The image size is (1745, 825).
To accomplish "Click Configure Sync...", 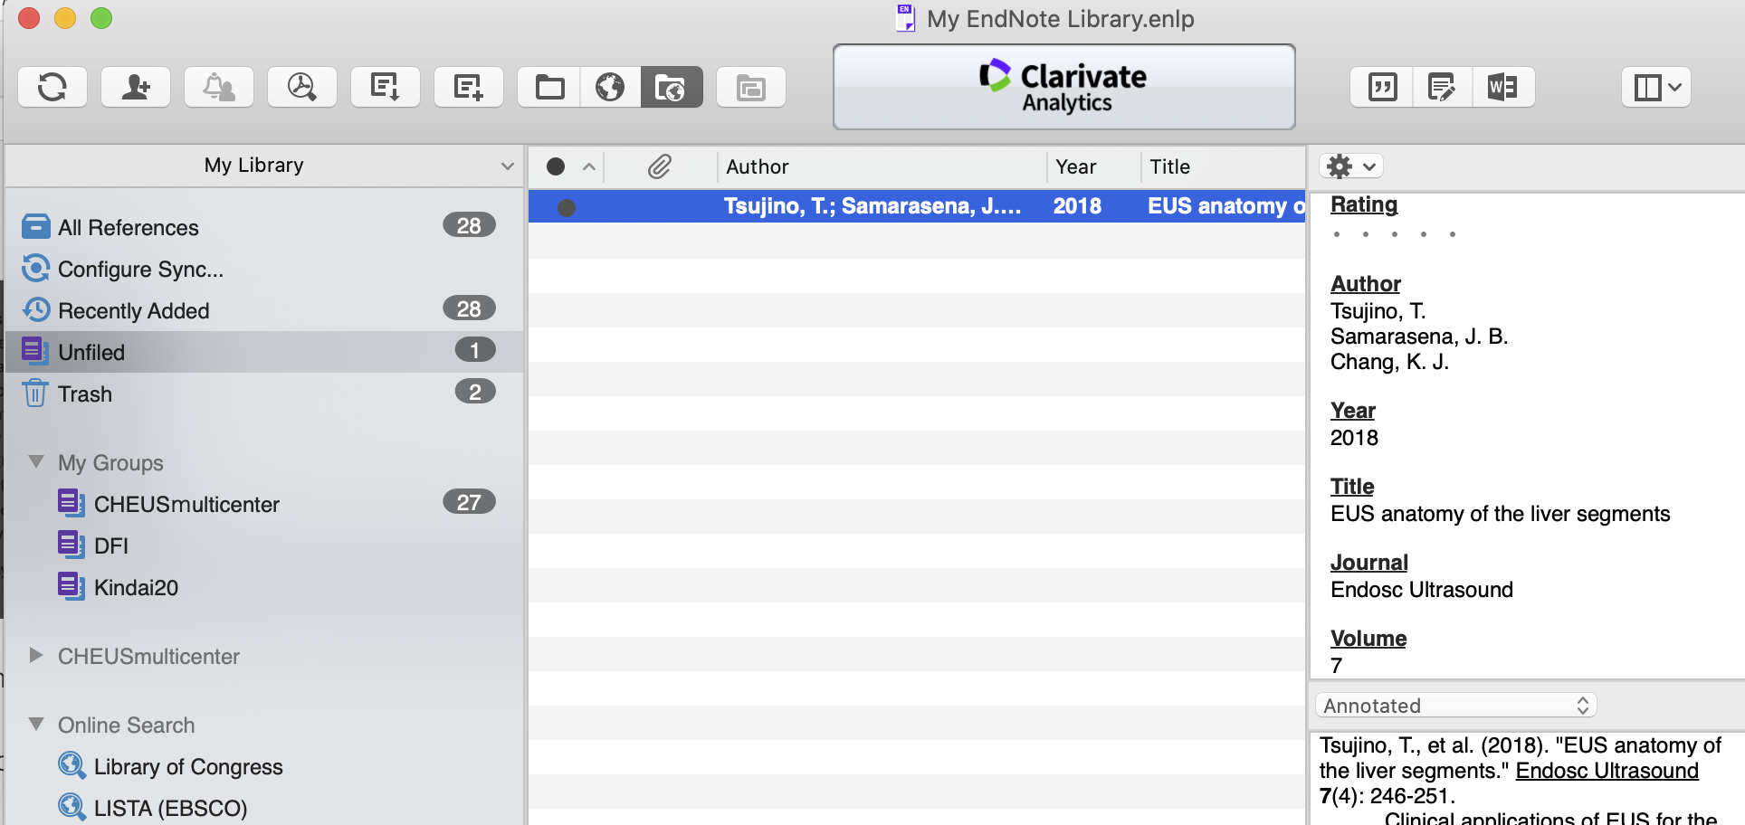I will click(x=264, y=269).
